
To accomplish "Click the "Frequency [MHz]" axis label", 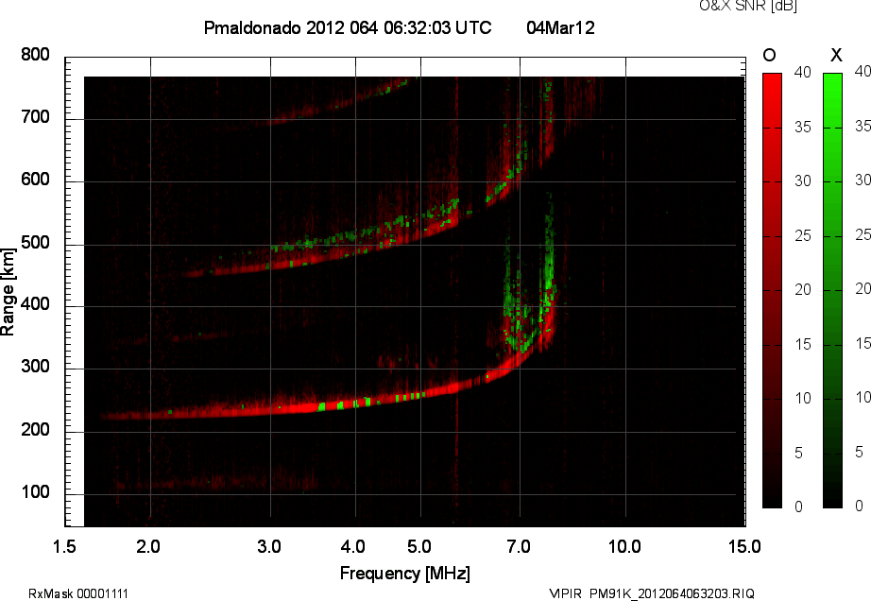I will coord(405,574).
